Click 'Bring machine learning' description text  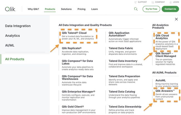tap(167, 85)
